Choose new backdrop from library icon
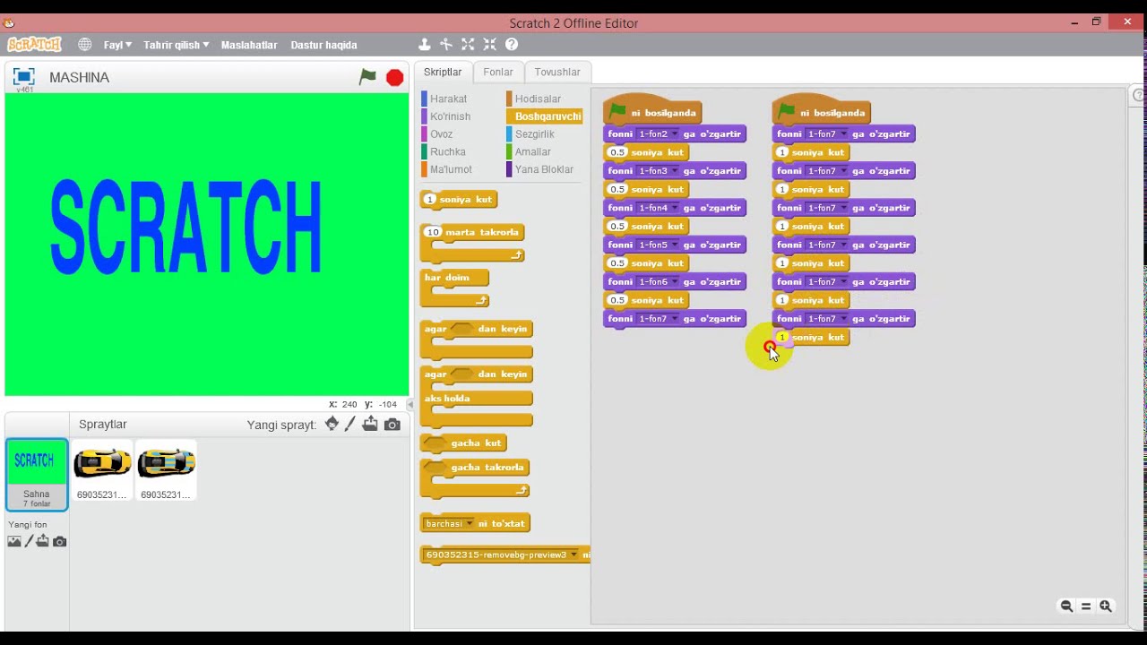 (x=14, y=541)
